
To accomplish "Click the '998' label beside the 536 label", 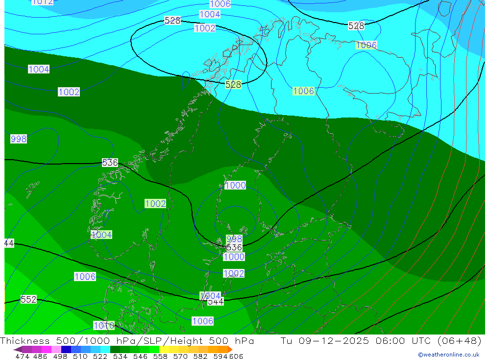I will pos(234,239).
